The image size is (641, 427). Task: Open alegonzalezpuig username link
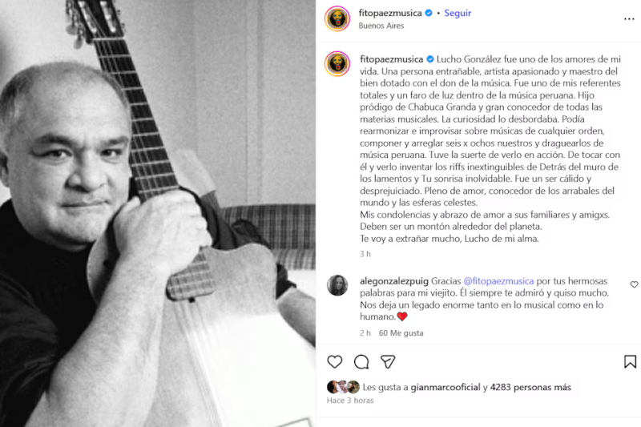click(x=394, y=281)
